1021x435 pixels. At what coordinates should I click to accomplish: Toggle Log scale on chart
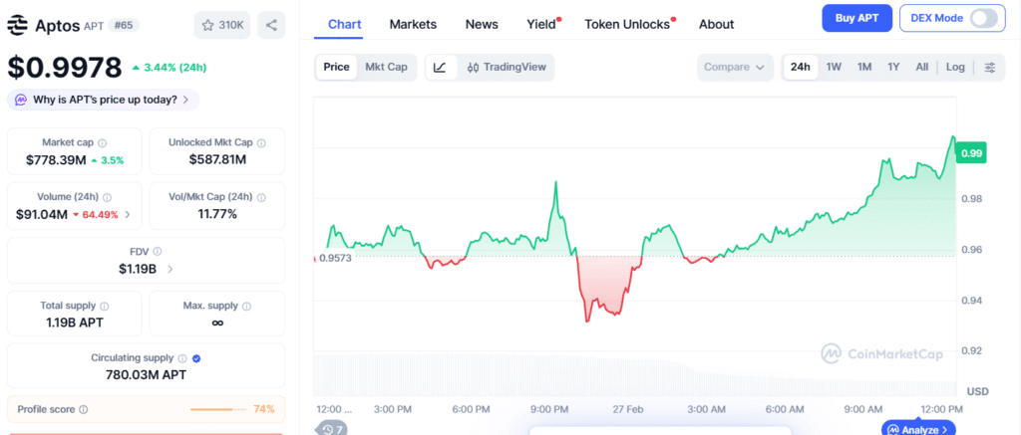pyautogui.click(x=955, y=67)
